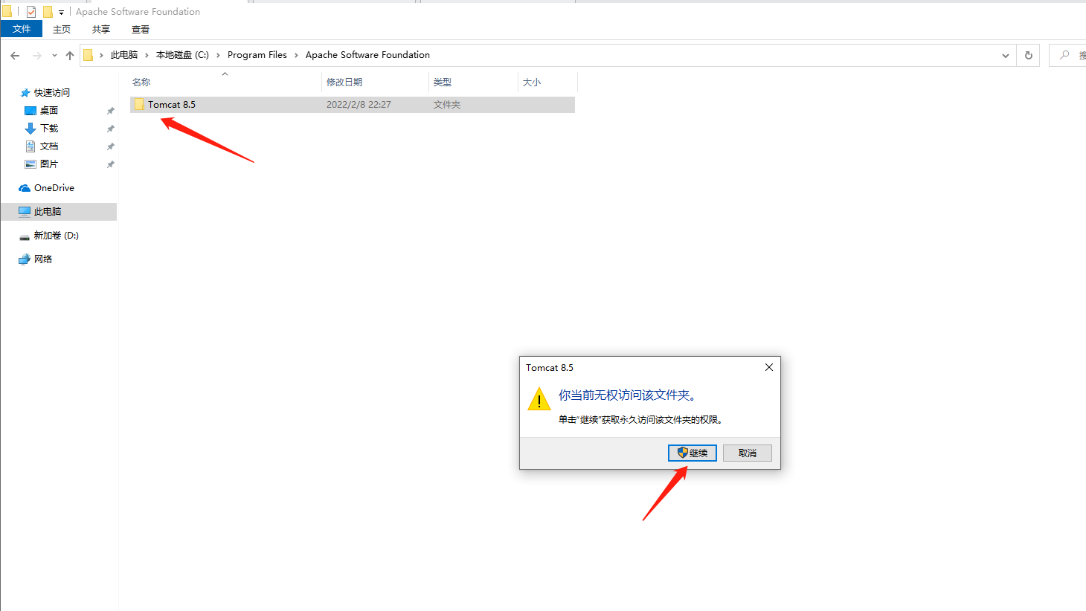
Task: Sort by the 大小 column header
Action: click(547, 82)
